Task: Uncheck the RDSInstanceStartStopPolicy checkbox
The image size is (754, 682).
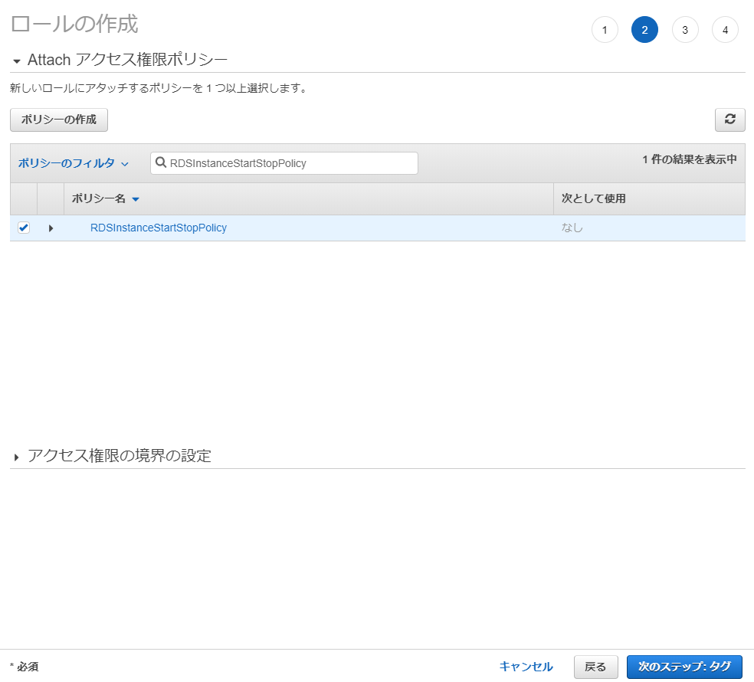Action: click(x=24, y=228)
